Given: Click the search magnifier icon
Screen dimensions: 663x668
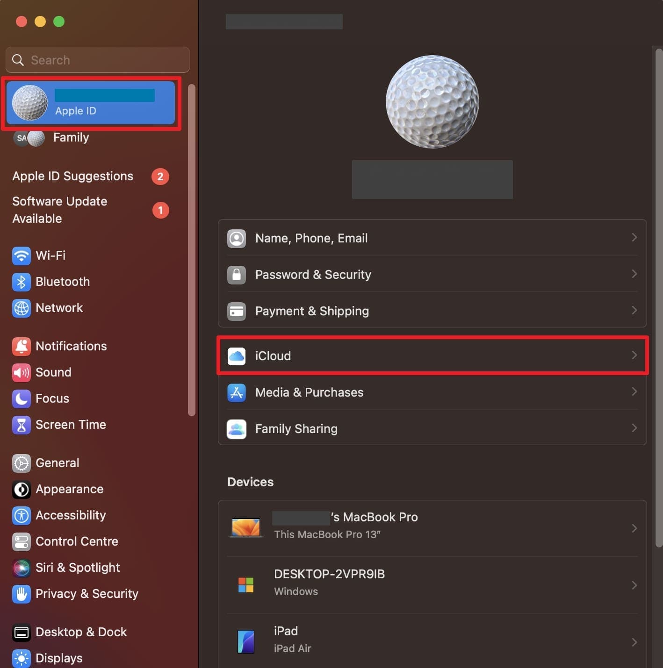Looking at the screenshot, I should [18, 60].
